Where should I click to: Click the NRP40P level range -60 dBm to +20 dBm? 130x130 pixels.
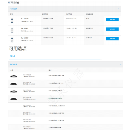tap(71, 28)
